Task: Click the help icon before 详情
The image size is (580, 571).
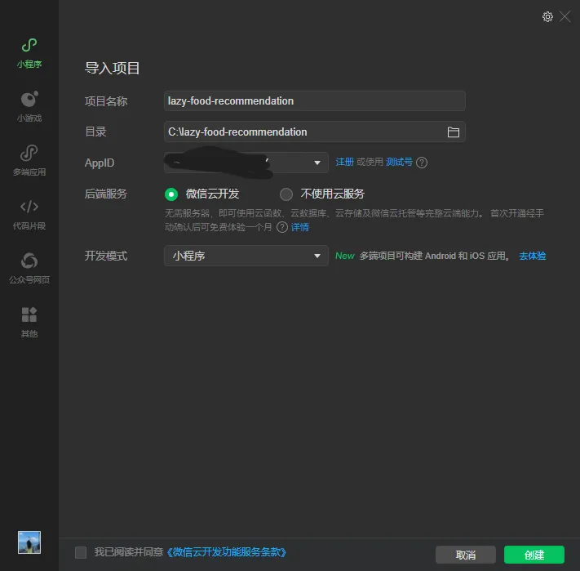Action: click(282, 227)
